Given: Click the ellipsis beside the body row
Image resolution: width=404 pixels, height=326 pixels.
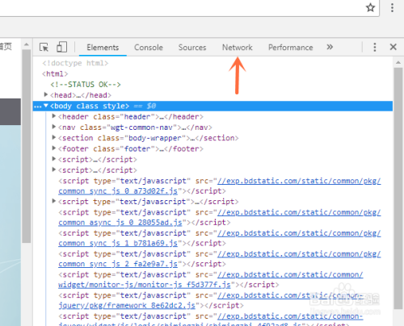Looking at the screenshot, I should (37, 107).
